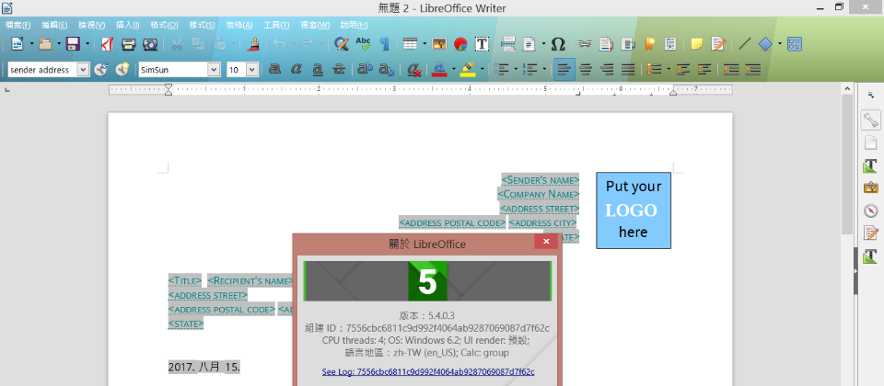884x386 pixels.
Task: Insert a special character with Omega icon
Action: [x=558, y=43]
